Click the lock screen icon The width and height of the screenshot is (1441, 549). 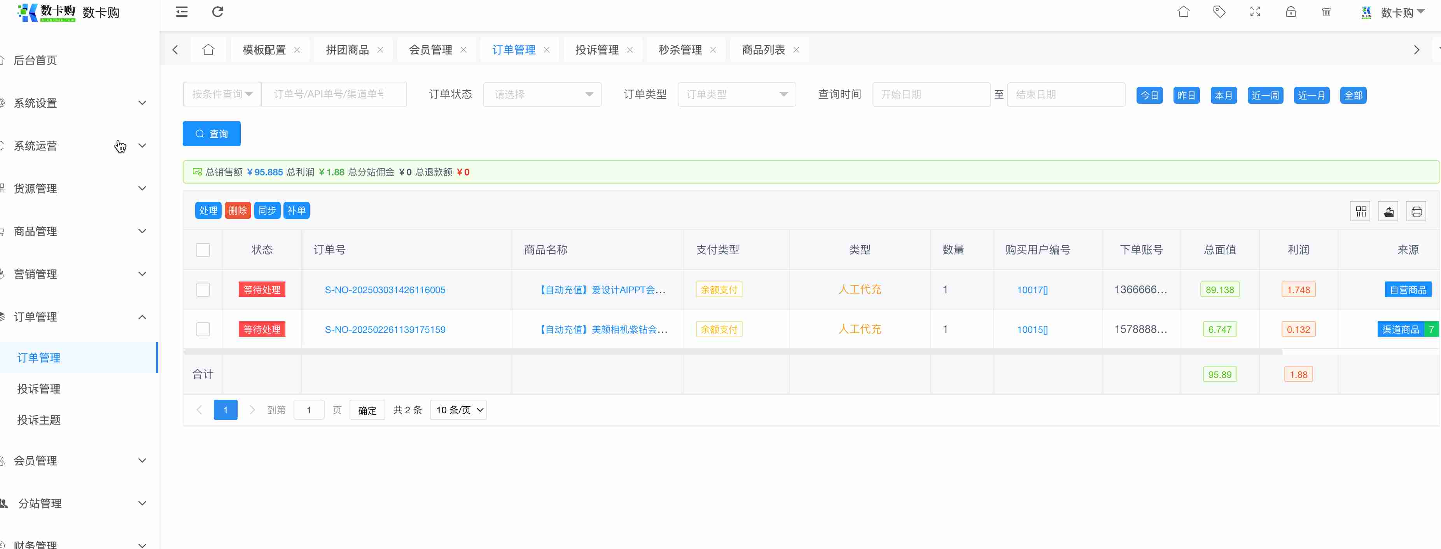coord(1291,12)
